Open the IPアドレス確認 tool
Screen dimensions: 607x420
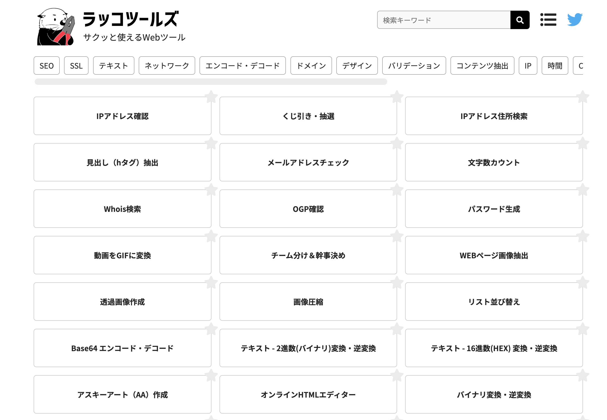pyautogui.click(x=122, y=116)
